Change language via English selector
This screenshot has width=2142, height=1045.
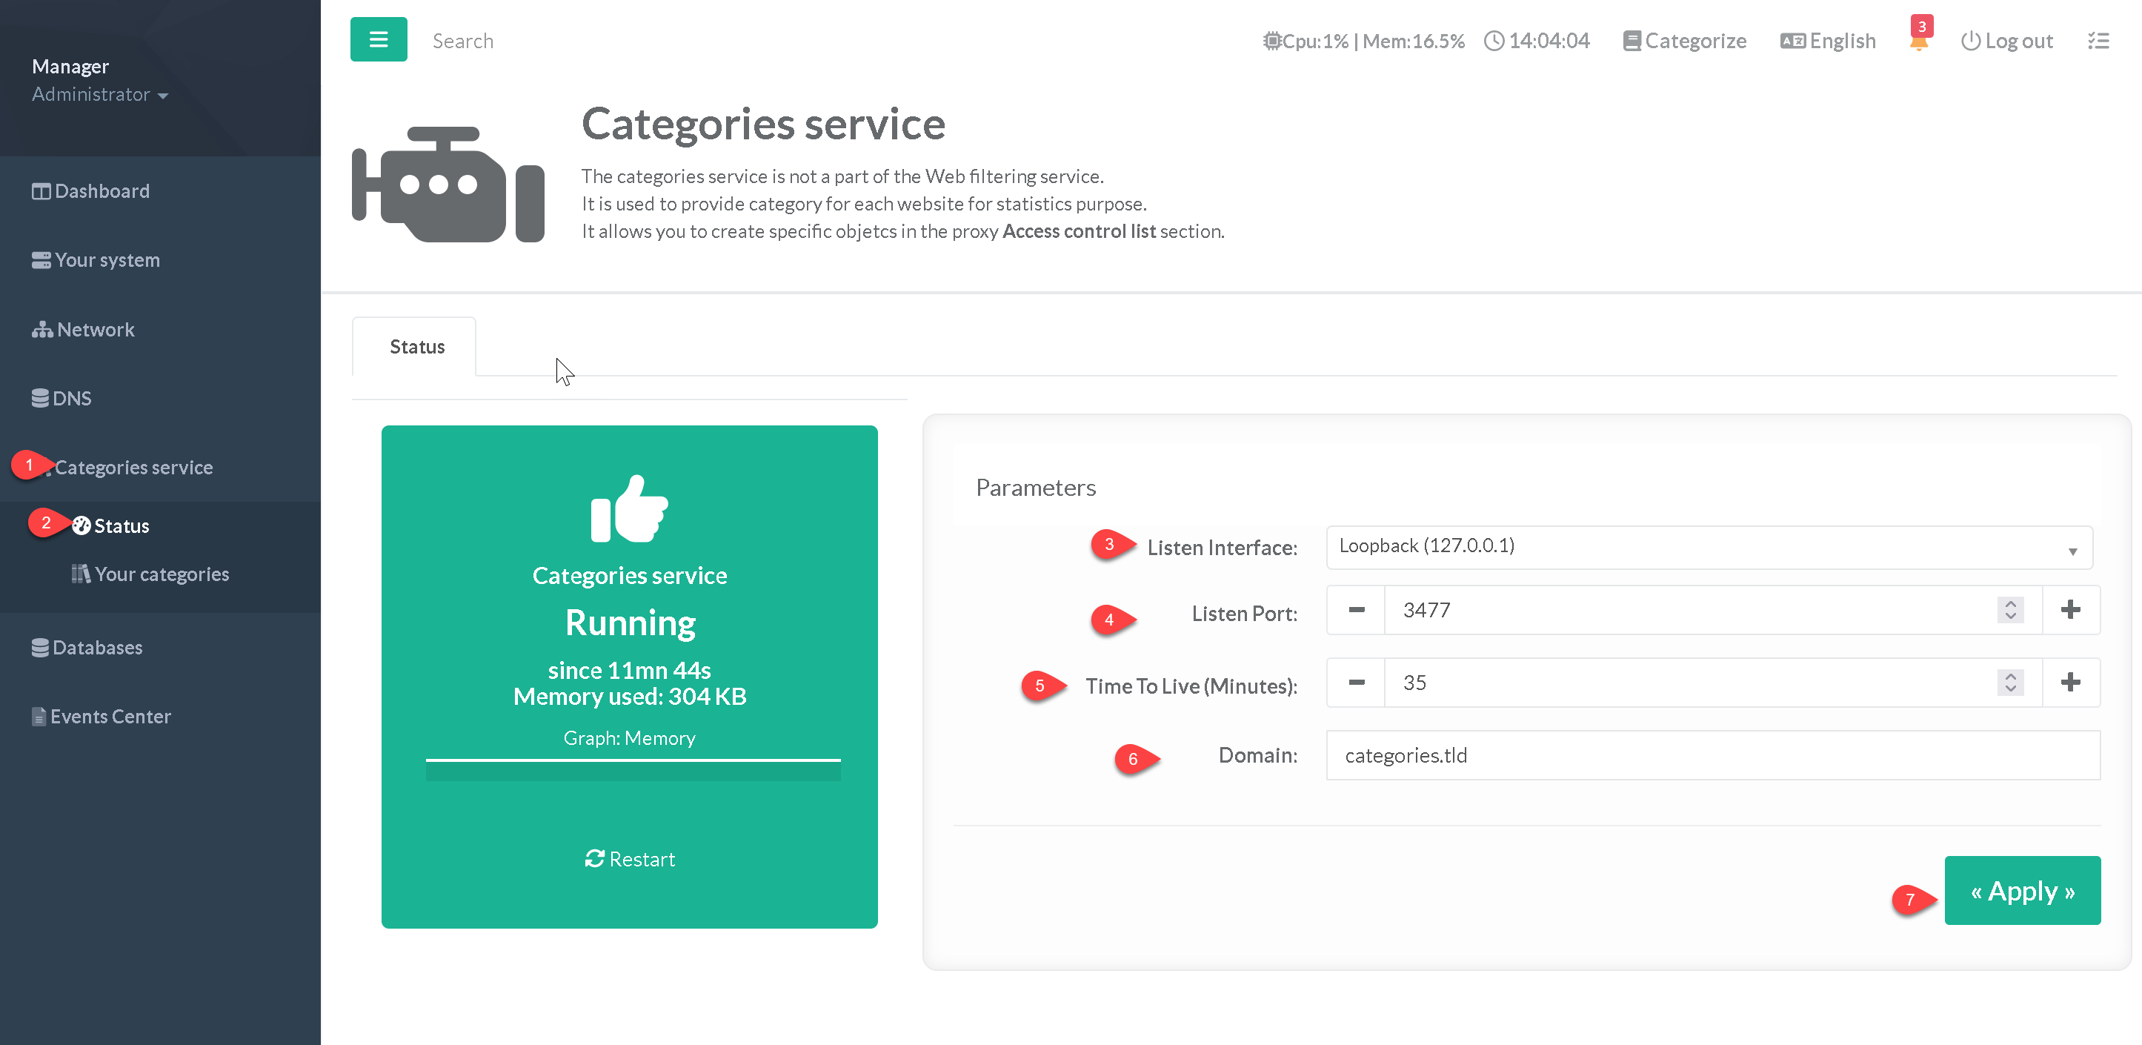pos(1828,41)
